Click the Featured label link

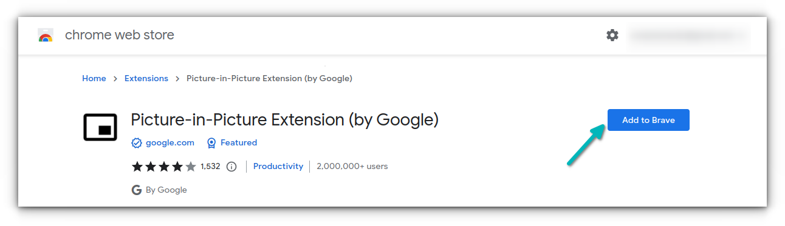239,143
